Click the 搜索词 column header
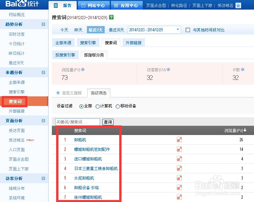Screen dimensions: 254x202 tap(80, 130)
